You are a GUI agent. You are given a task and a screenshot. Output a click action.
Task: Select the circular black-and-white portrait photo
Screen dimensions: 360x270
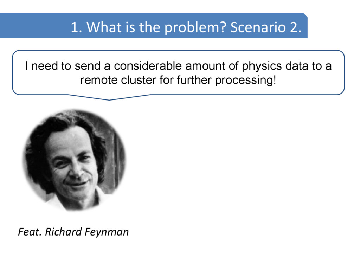[75, 160]
